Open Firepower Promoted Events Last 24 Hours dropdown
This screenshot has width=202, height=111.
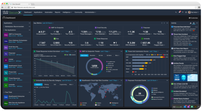point(152,80)
